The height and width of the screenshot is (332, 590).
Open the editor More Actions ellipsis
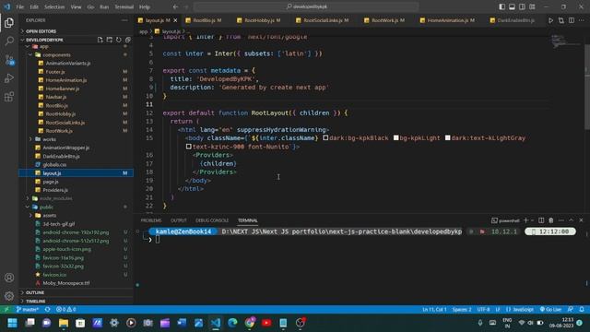click(582, 20)
